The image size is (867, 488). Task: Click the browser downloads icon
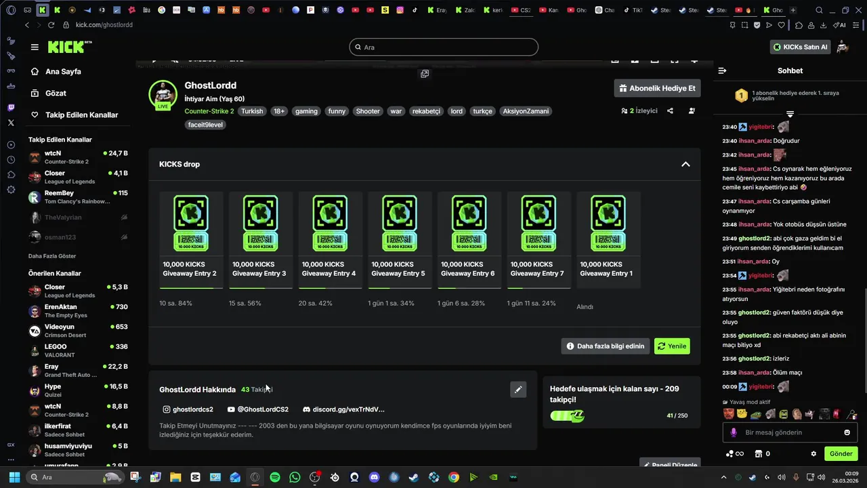click(x=823, y=25)
